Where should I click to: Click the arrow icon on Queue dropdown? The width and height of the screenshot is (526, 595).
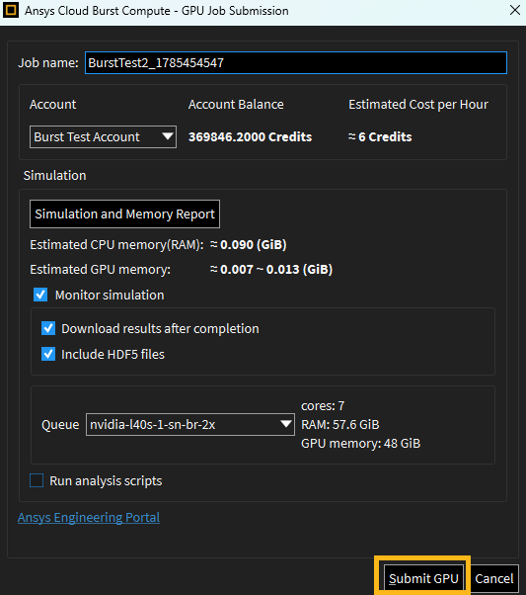[286, 424]
